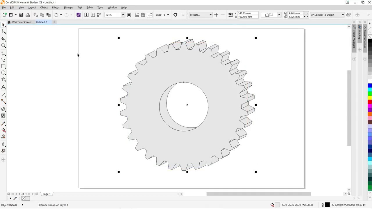Click the Import icon

pyautogui.click(x=86, y=15)
